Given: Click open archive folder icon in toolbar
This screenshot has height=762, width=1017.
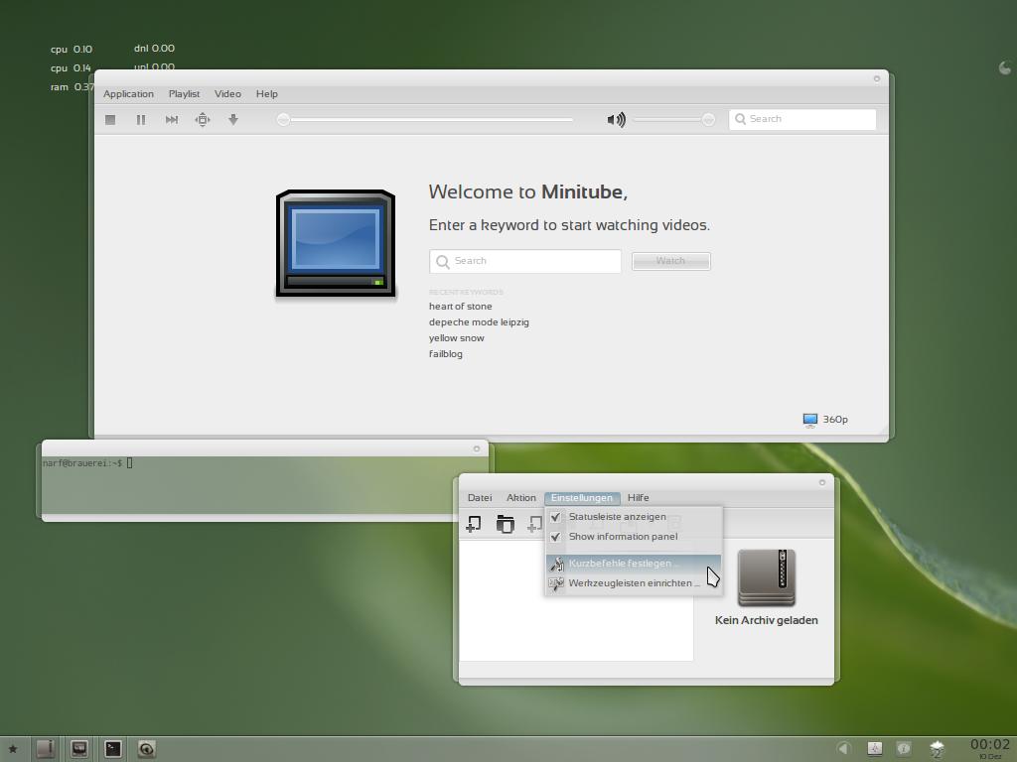Looking at the screenshot, I should pos(505,524).
